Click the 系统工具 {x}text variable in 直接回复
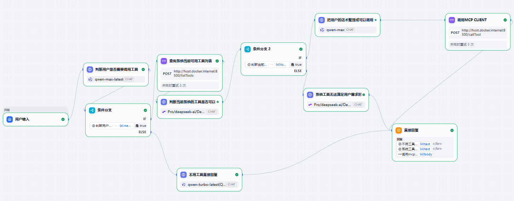The height and width of the screenshot is (201, 514). [x=414, y=149]
